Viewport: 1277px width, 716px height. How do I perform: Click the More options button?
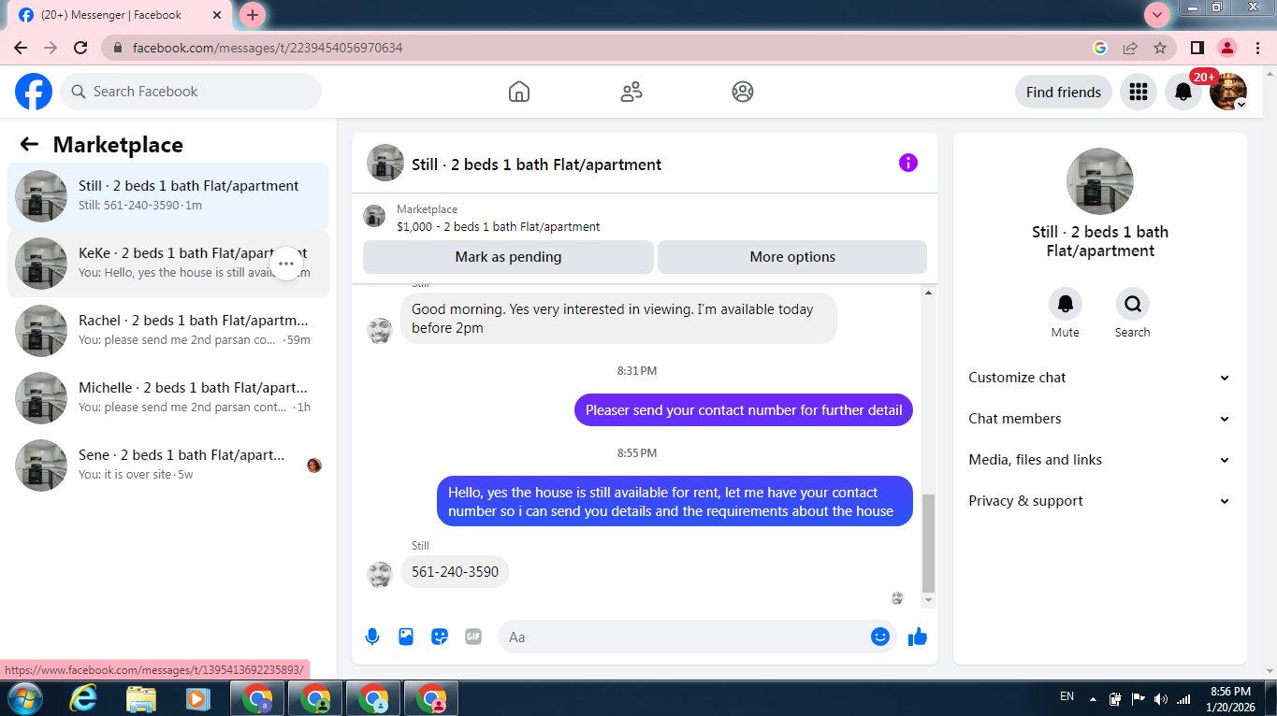click(x=792, y=257)
